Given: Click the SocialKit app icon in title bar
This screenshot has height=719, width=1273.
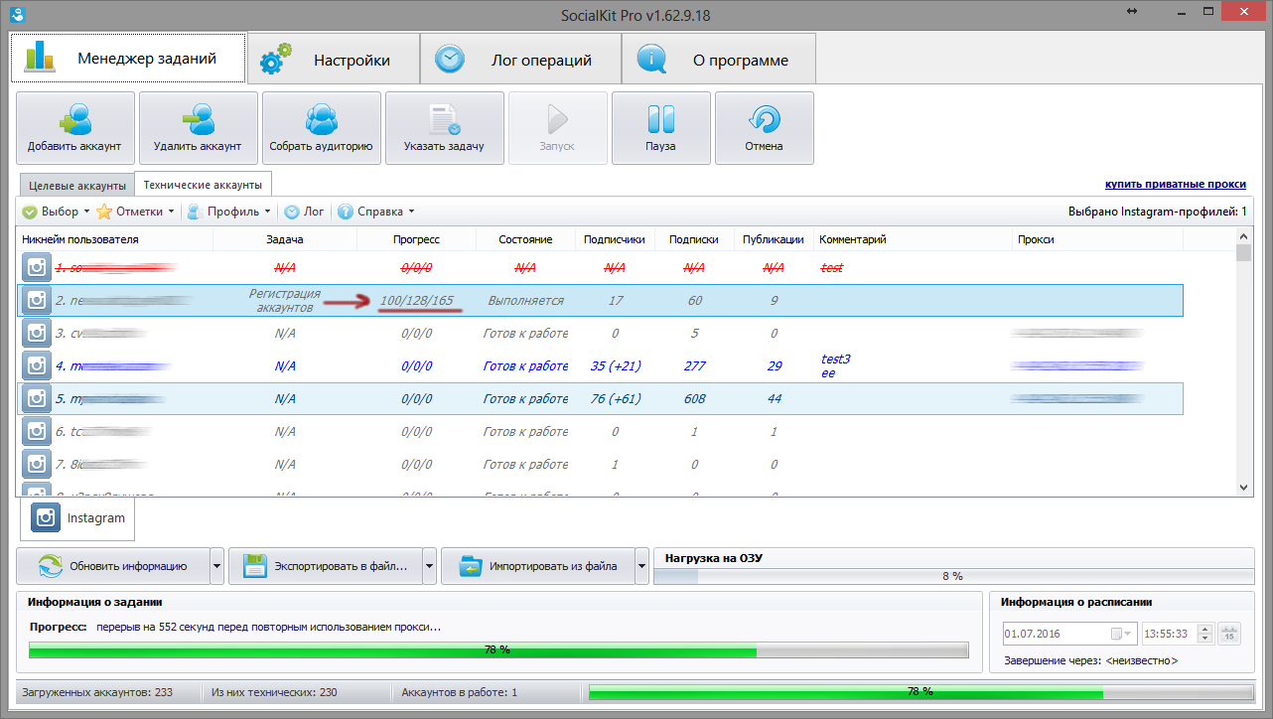Looking at the screenshot, I should [x=17, y=13].
